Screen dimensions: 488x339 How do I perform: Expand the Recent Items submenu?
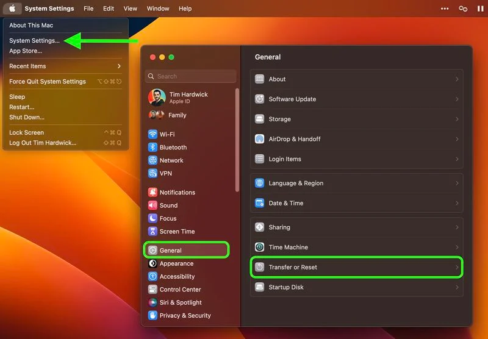point(119,66)
